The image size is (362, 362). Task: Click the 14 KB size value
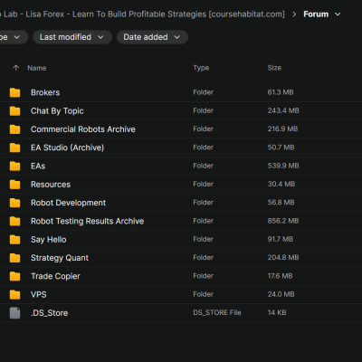[x=277, y=313]
